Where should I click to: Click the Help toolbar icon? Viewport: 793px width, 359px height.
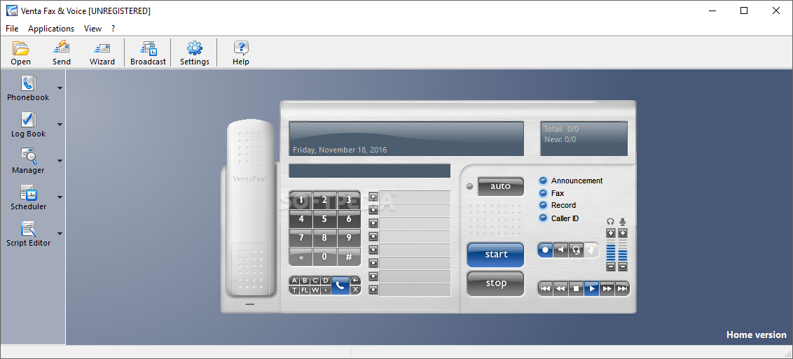[241, 48]
